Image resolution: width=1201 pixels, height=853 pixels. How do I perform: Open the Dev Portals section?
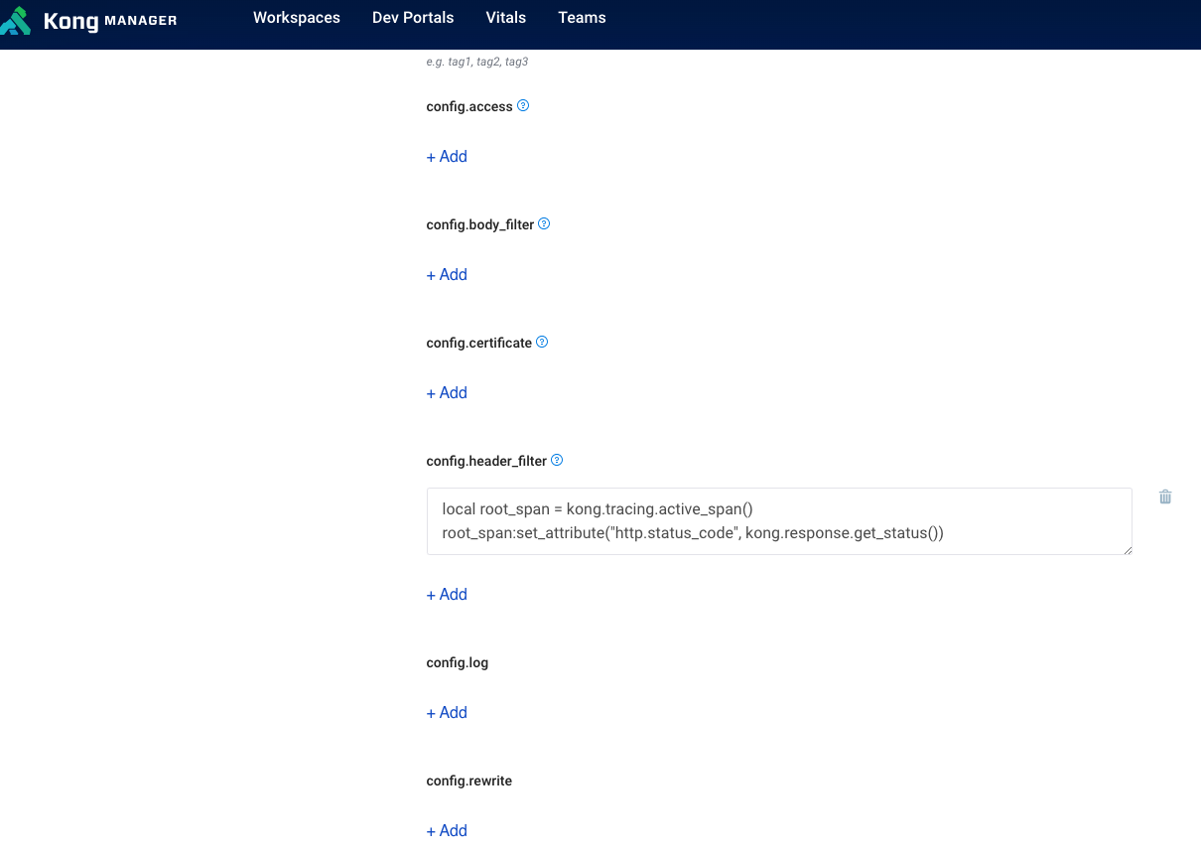coord(413,18)
